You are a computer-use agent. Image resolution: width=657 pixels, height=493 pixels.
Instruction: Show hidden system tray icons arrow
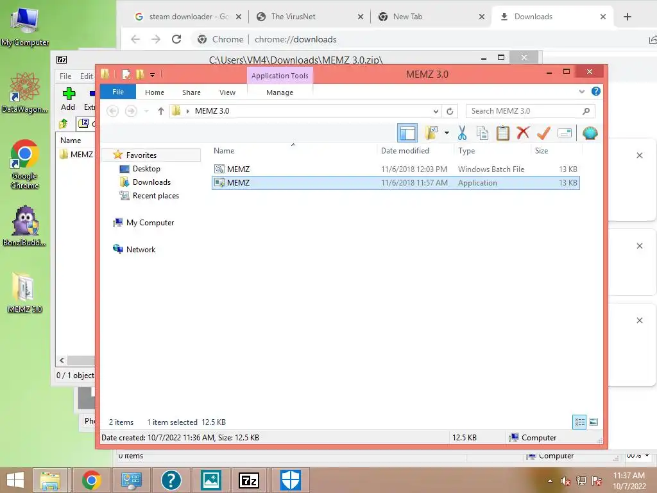[550, 481]
